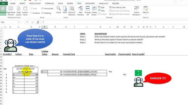Open the Freeze Panes dropdown

pos(94,11)
